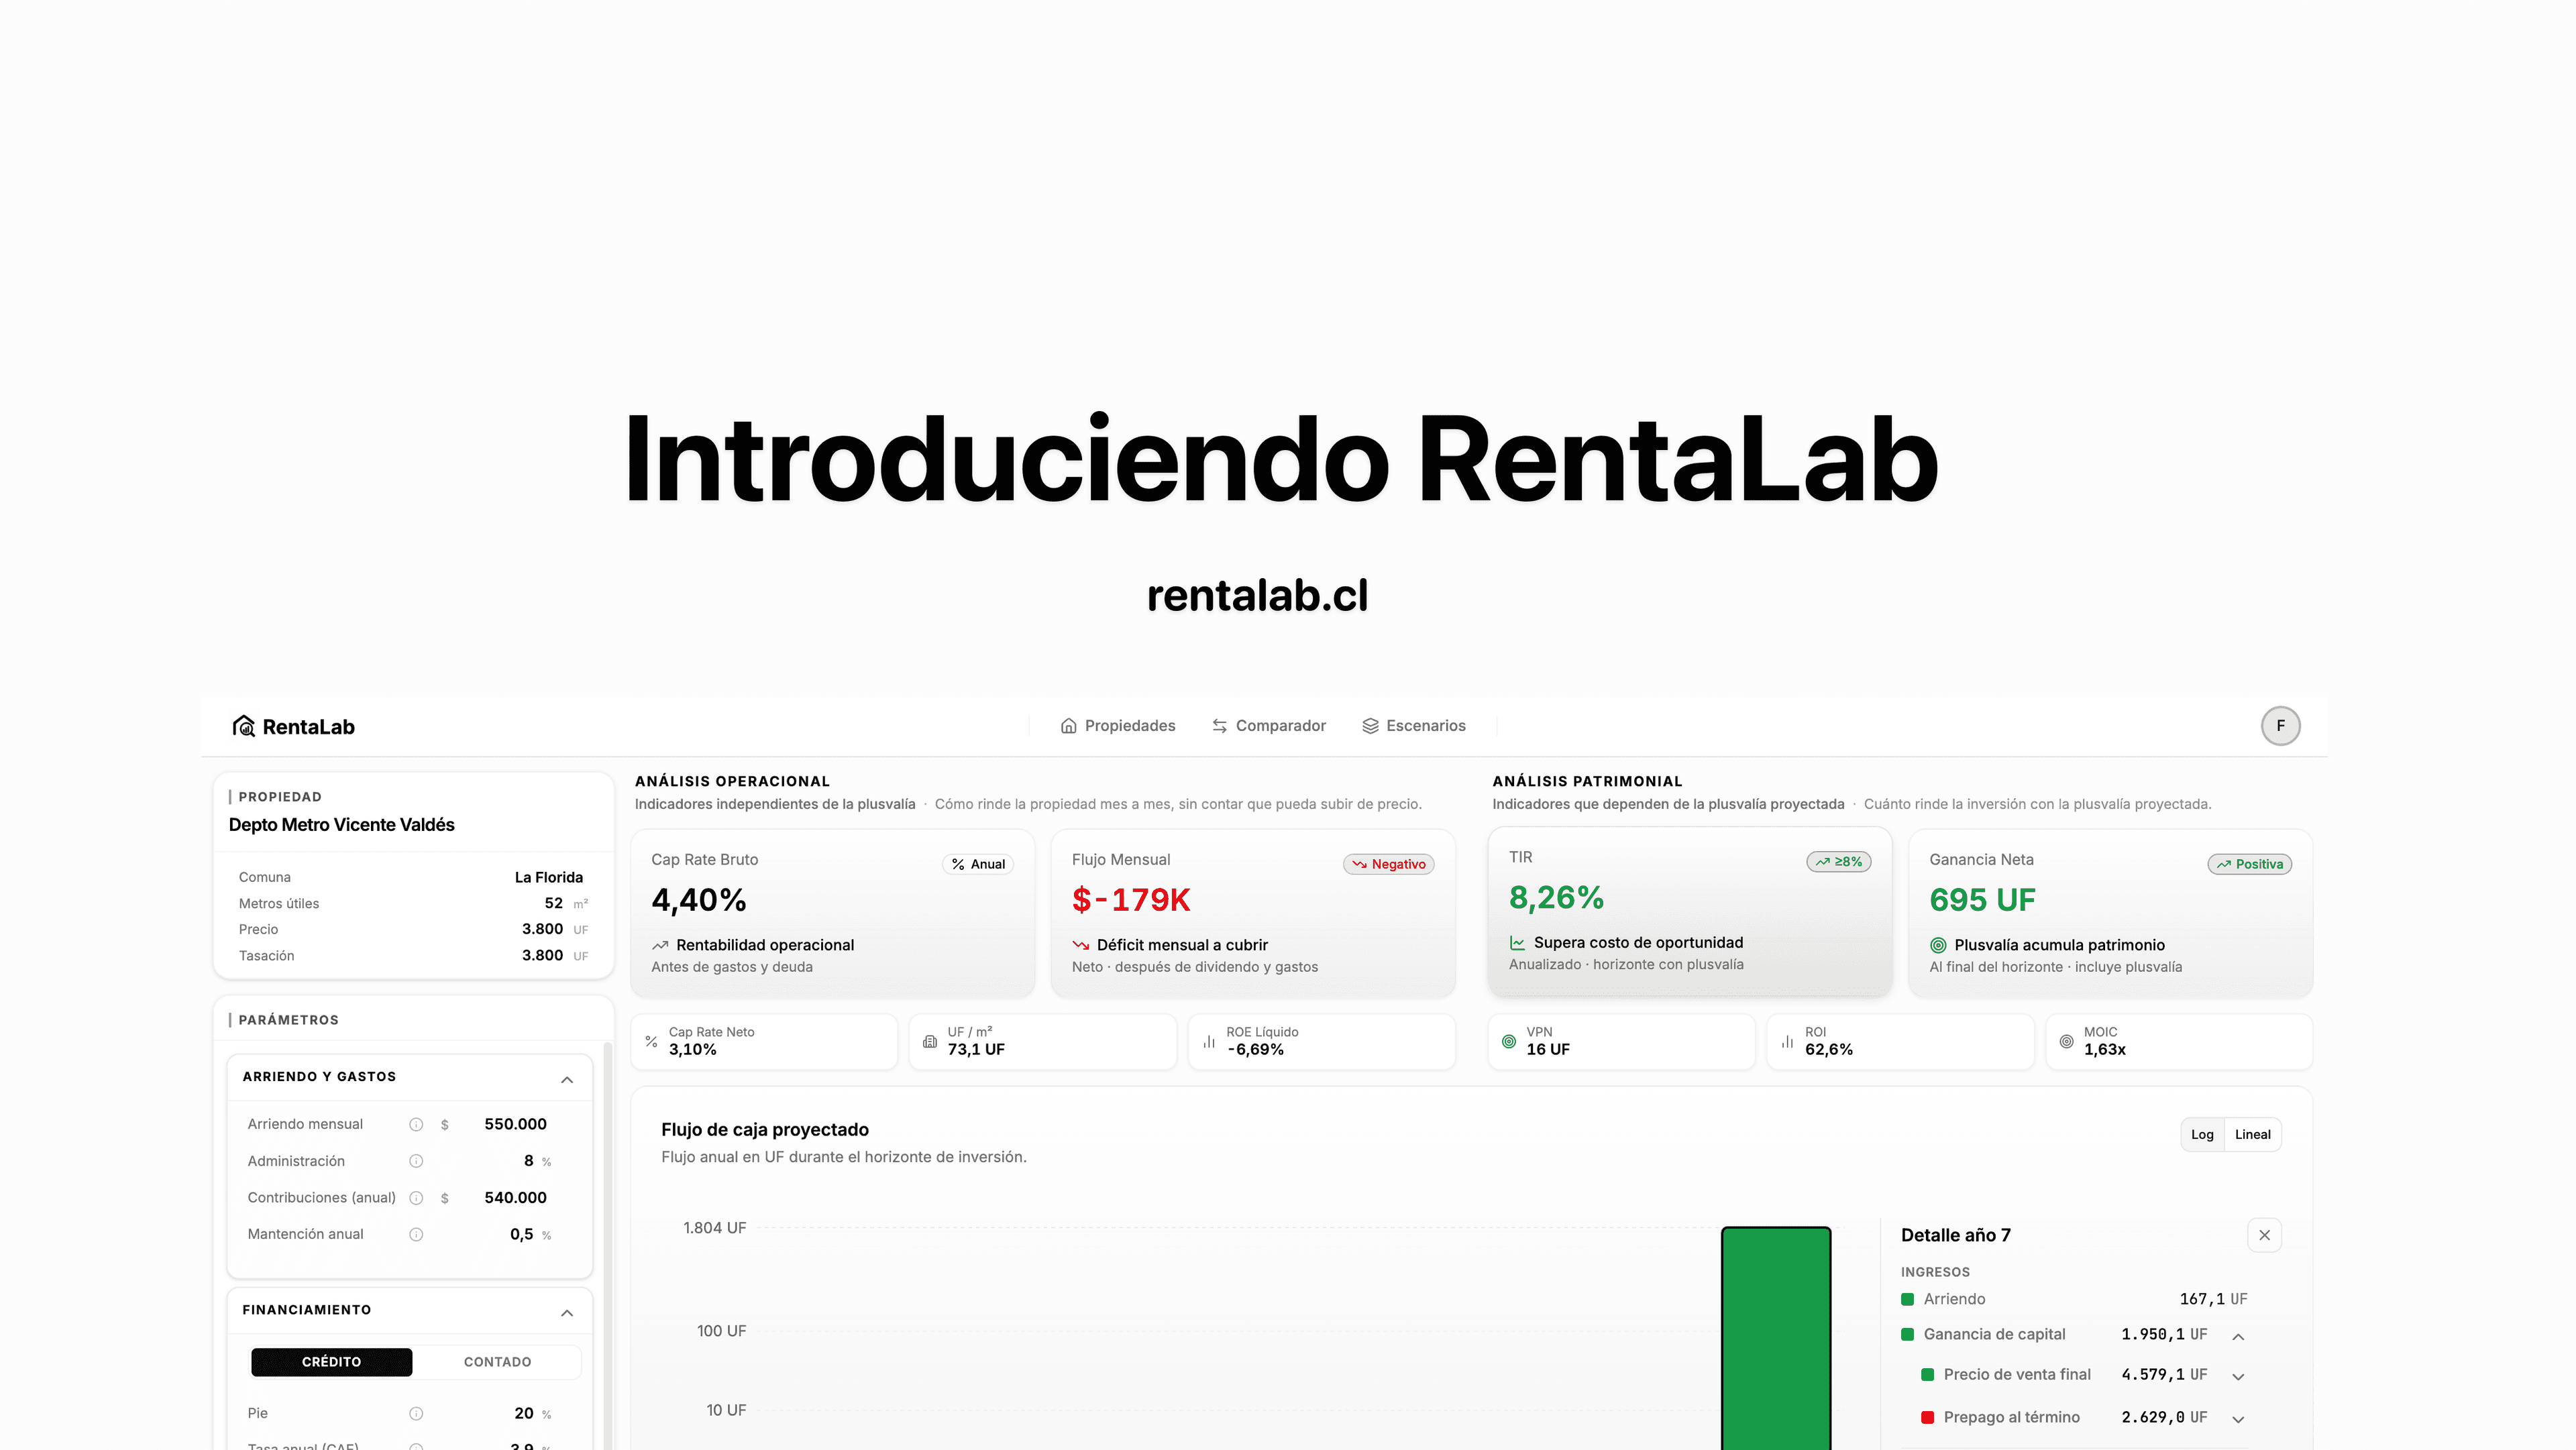Collapse the Ganancia de capital row

pos(2238,1336)
